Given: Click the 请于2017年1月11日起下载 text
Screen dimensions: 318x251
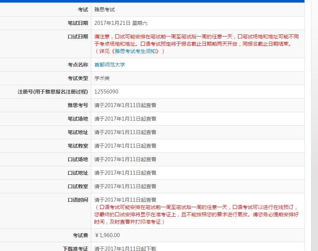Looking at the screenshot, I should click(125, 248).
